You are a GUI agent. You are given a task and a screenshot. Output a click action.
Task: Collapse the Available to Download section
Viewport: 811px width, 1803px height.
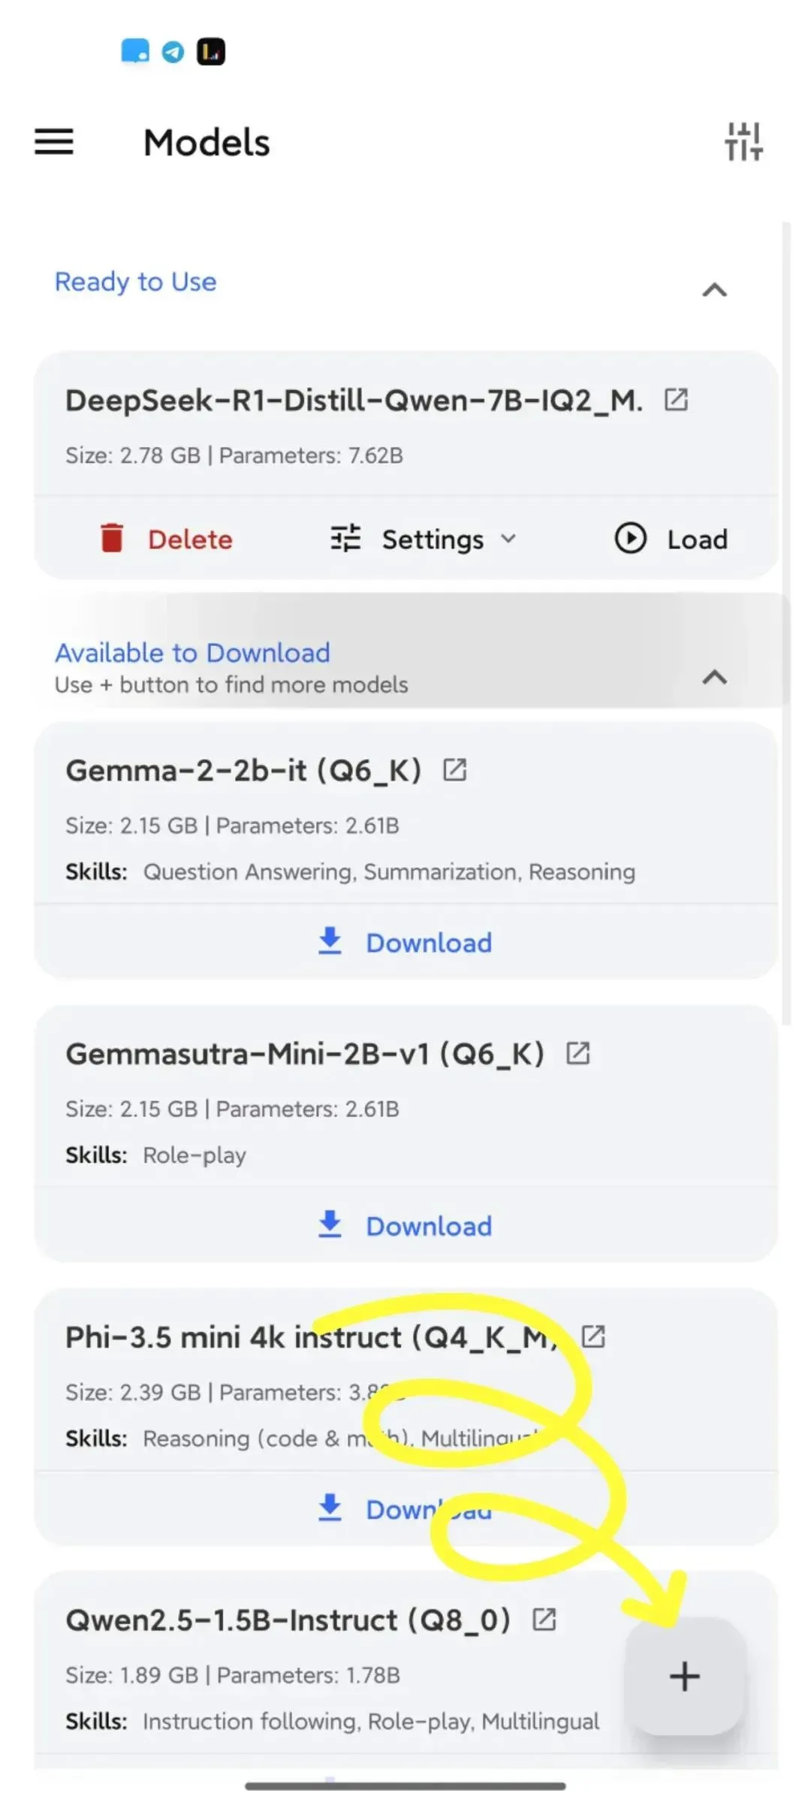(x=715, y=678)
